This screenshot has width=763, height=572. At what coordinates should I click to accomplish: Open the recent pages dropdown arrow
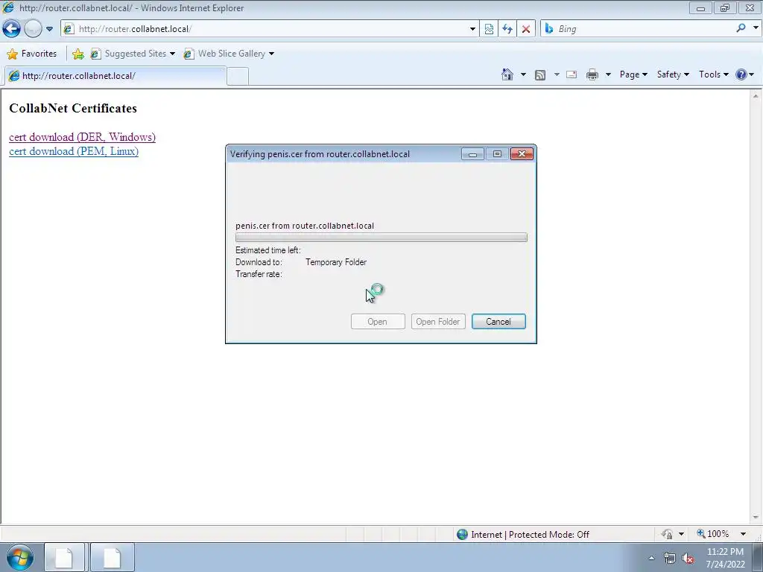pyautogui.click(x=49, y=29)
